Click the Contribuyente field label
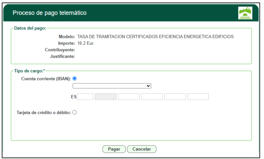Screen dimensions: 264x159 [60, 50]
